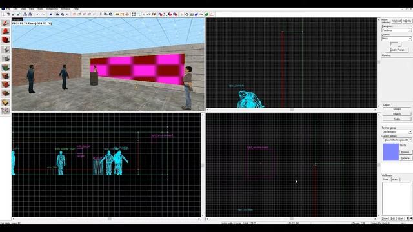The image size is (413, 232).
Task: Select the Apply Overlays tool
Action: (x=6, y=93)
